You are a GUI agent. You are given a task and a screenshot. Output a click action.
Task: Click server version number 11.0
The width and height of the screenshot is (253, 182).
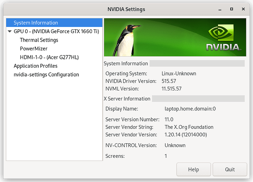click(169, 119)
